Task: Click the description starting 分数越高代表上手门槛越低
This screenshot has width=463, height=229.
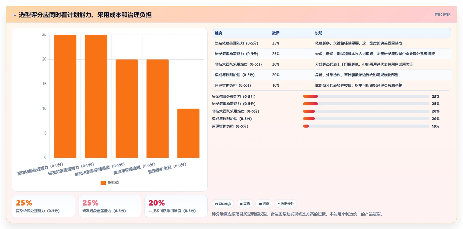Action: [364, 64]
